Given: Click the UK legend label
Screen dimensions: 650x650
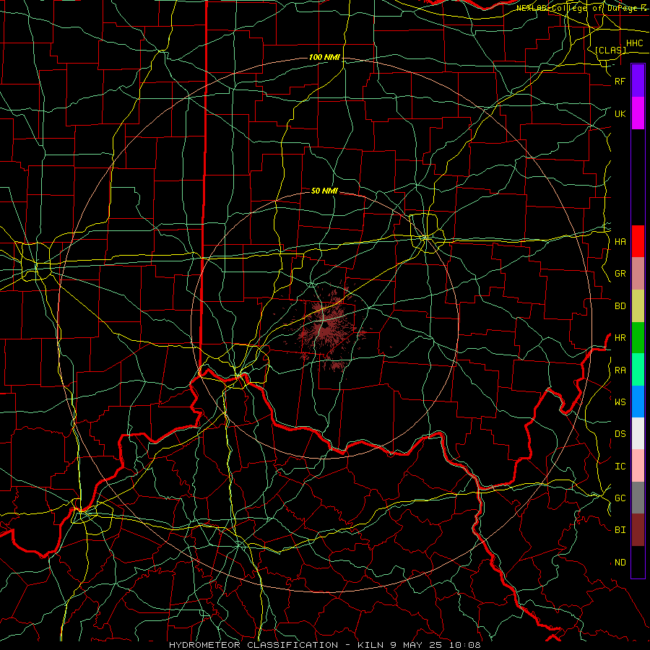Looking at the screenshot, I should click(620, 113).
